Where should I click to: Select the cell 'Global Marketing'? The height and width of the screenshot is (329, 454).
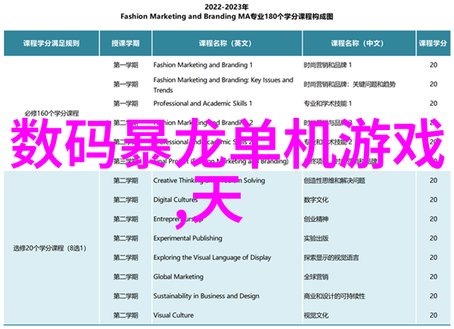179,277
